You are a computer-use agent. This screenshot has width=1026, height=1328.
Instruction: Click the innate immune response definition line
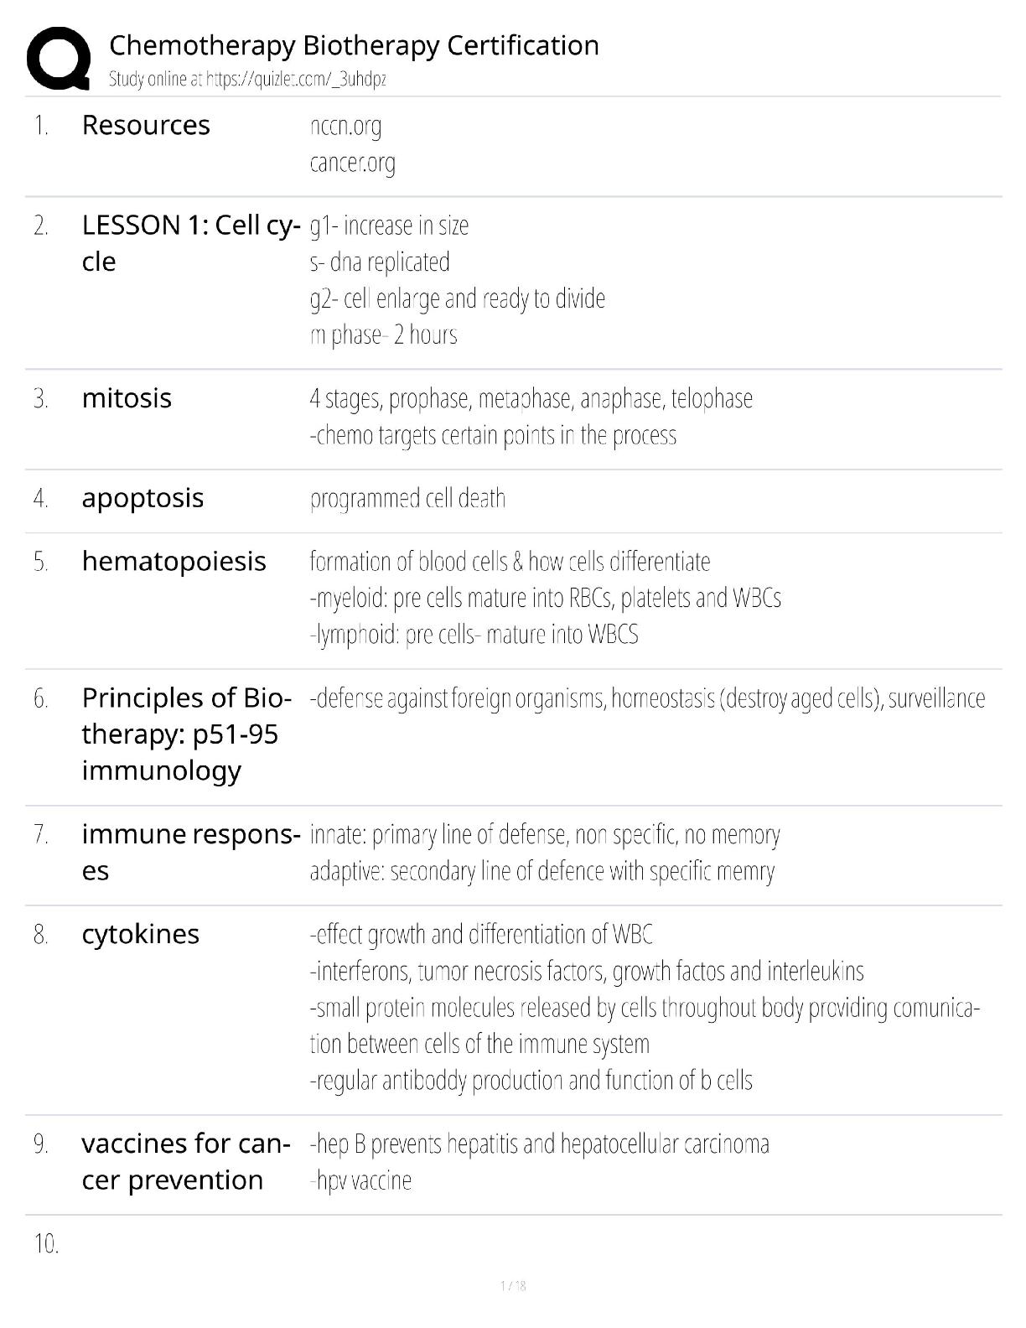pos(545,835)
